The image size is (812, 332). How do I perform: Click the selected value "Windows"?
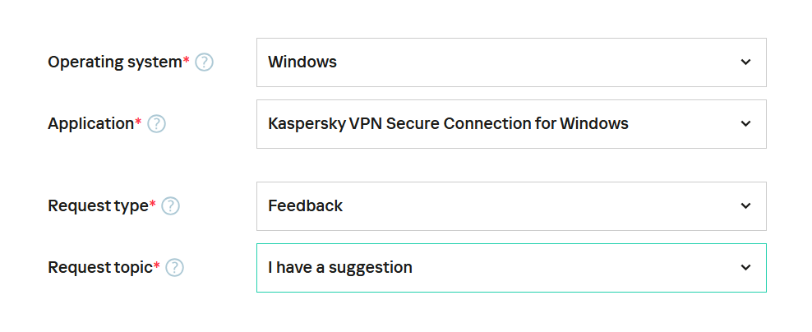coord(302,62)
